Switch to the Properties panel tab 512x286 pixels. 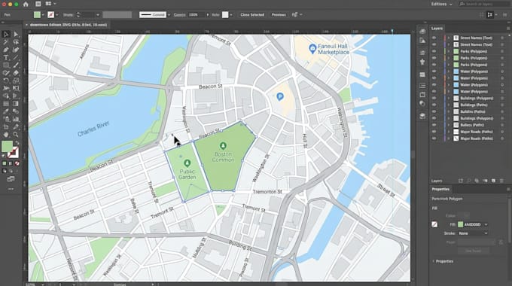click(x=440, y=190)
